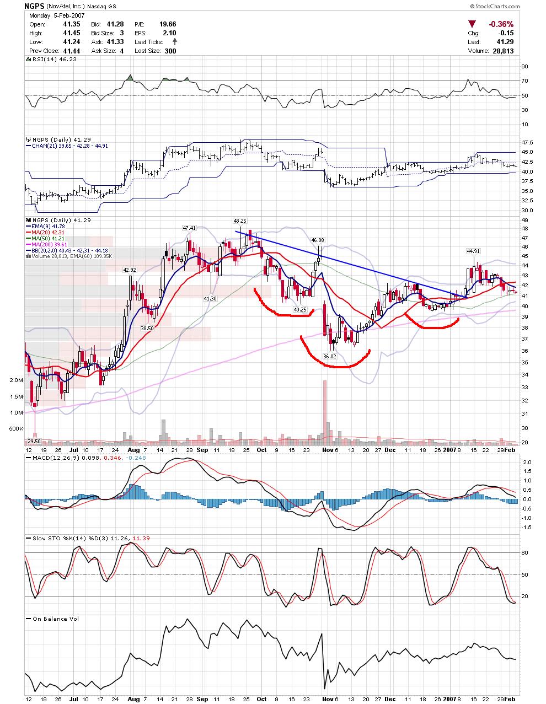Click the 500K volume axis label
The image size is (546, 704).
15,428
